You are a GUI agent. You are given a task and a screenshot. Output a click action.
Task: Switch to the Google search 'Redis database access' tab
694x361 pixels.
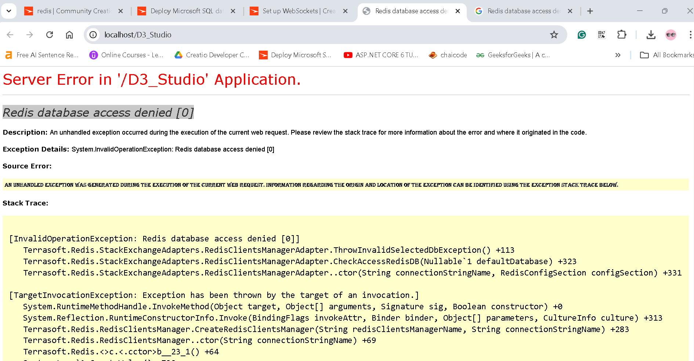(524, 11)
